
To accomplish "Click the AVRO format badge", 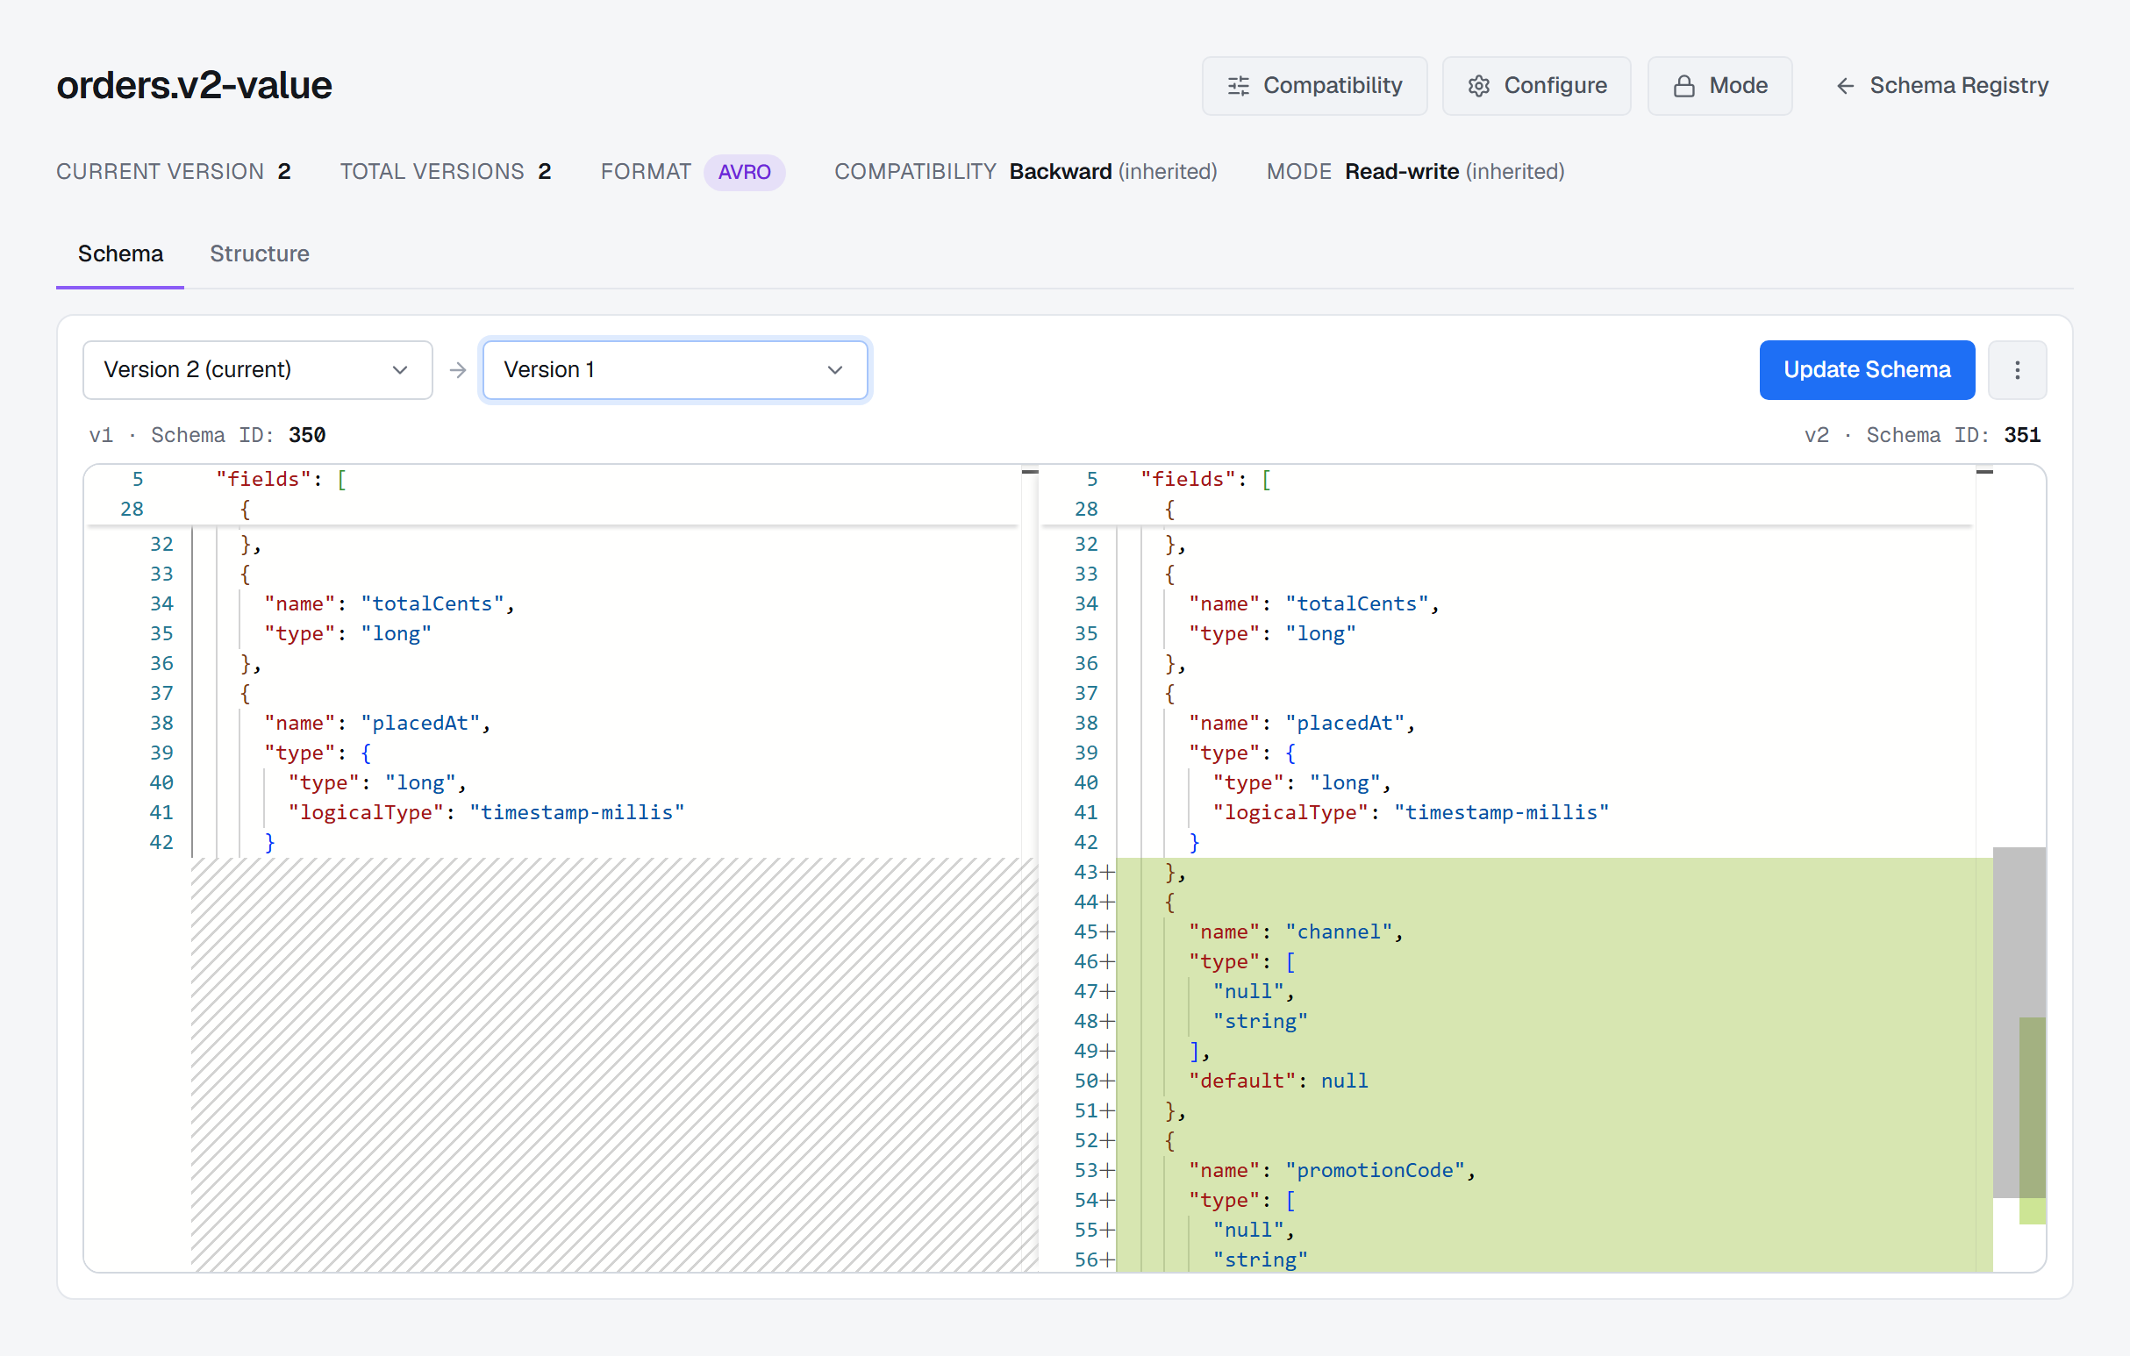I will (744, 172).
